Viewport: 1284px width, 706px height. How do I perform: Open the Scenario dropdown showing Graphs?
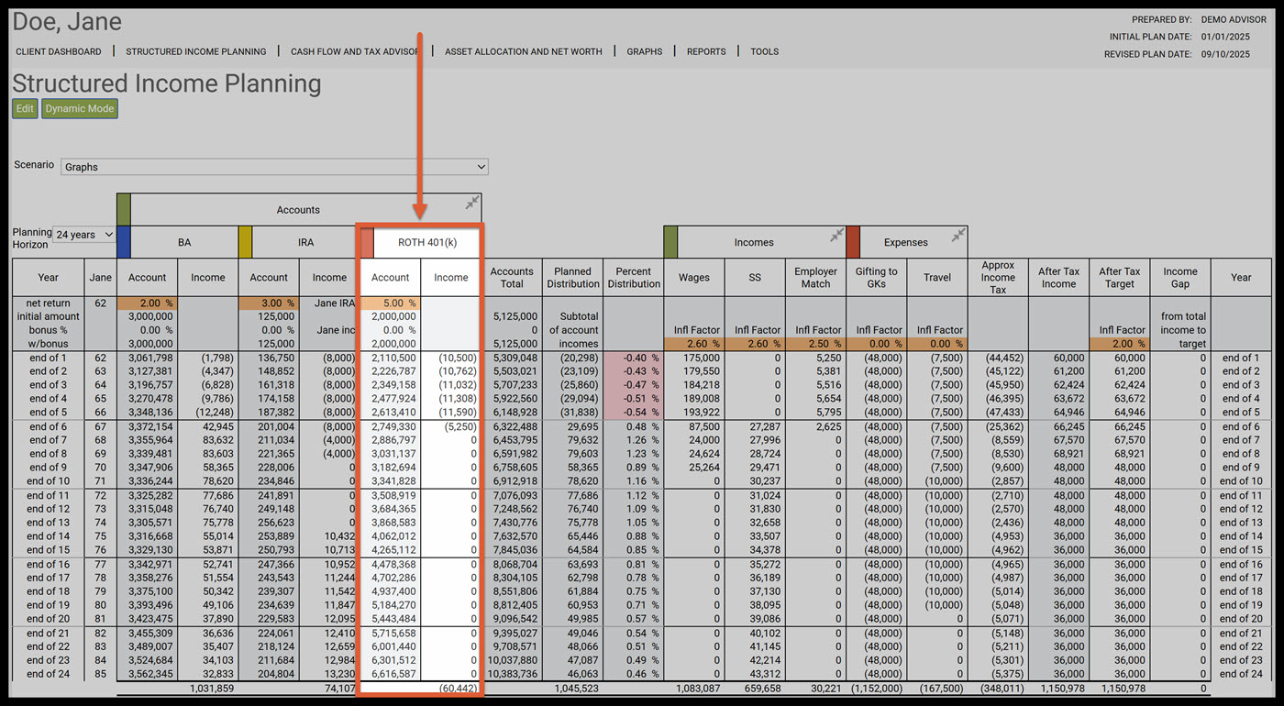(x=274, y=167)
